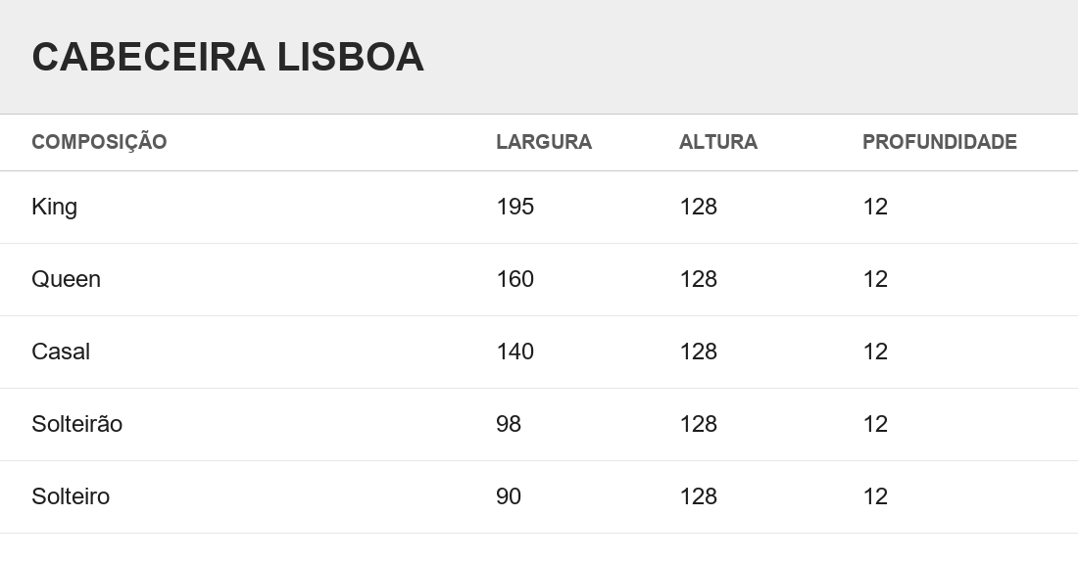Image resolution: width=1078 pixels, height=564 pixels.
Task: Select Solteiro width value 90
Action: tap(509, 496)
